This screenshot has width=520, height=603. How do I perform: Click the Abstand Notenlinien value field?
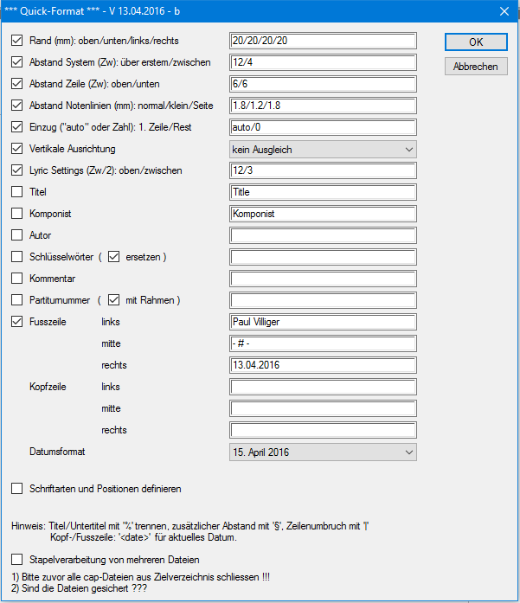323,106
